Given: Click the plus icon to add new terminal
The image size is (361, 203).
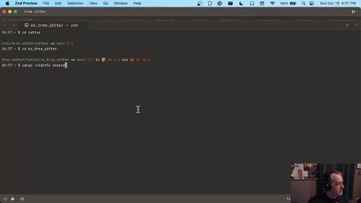Looking at the screenshot, I should [x=347, y=25].
